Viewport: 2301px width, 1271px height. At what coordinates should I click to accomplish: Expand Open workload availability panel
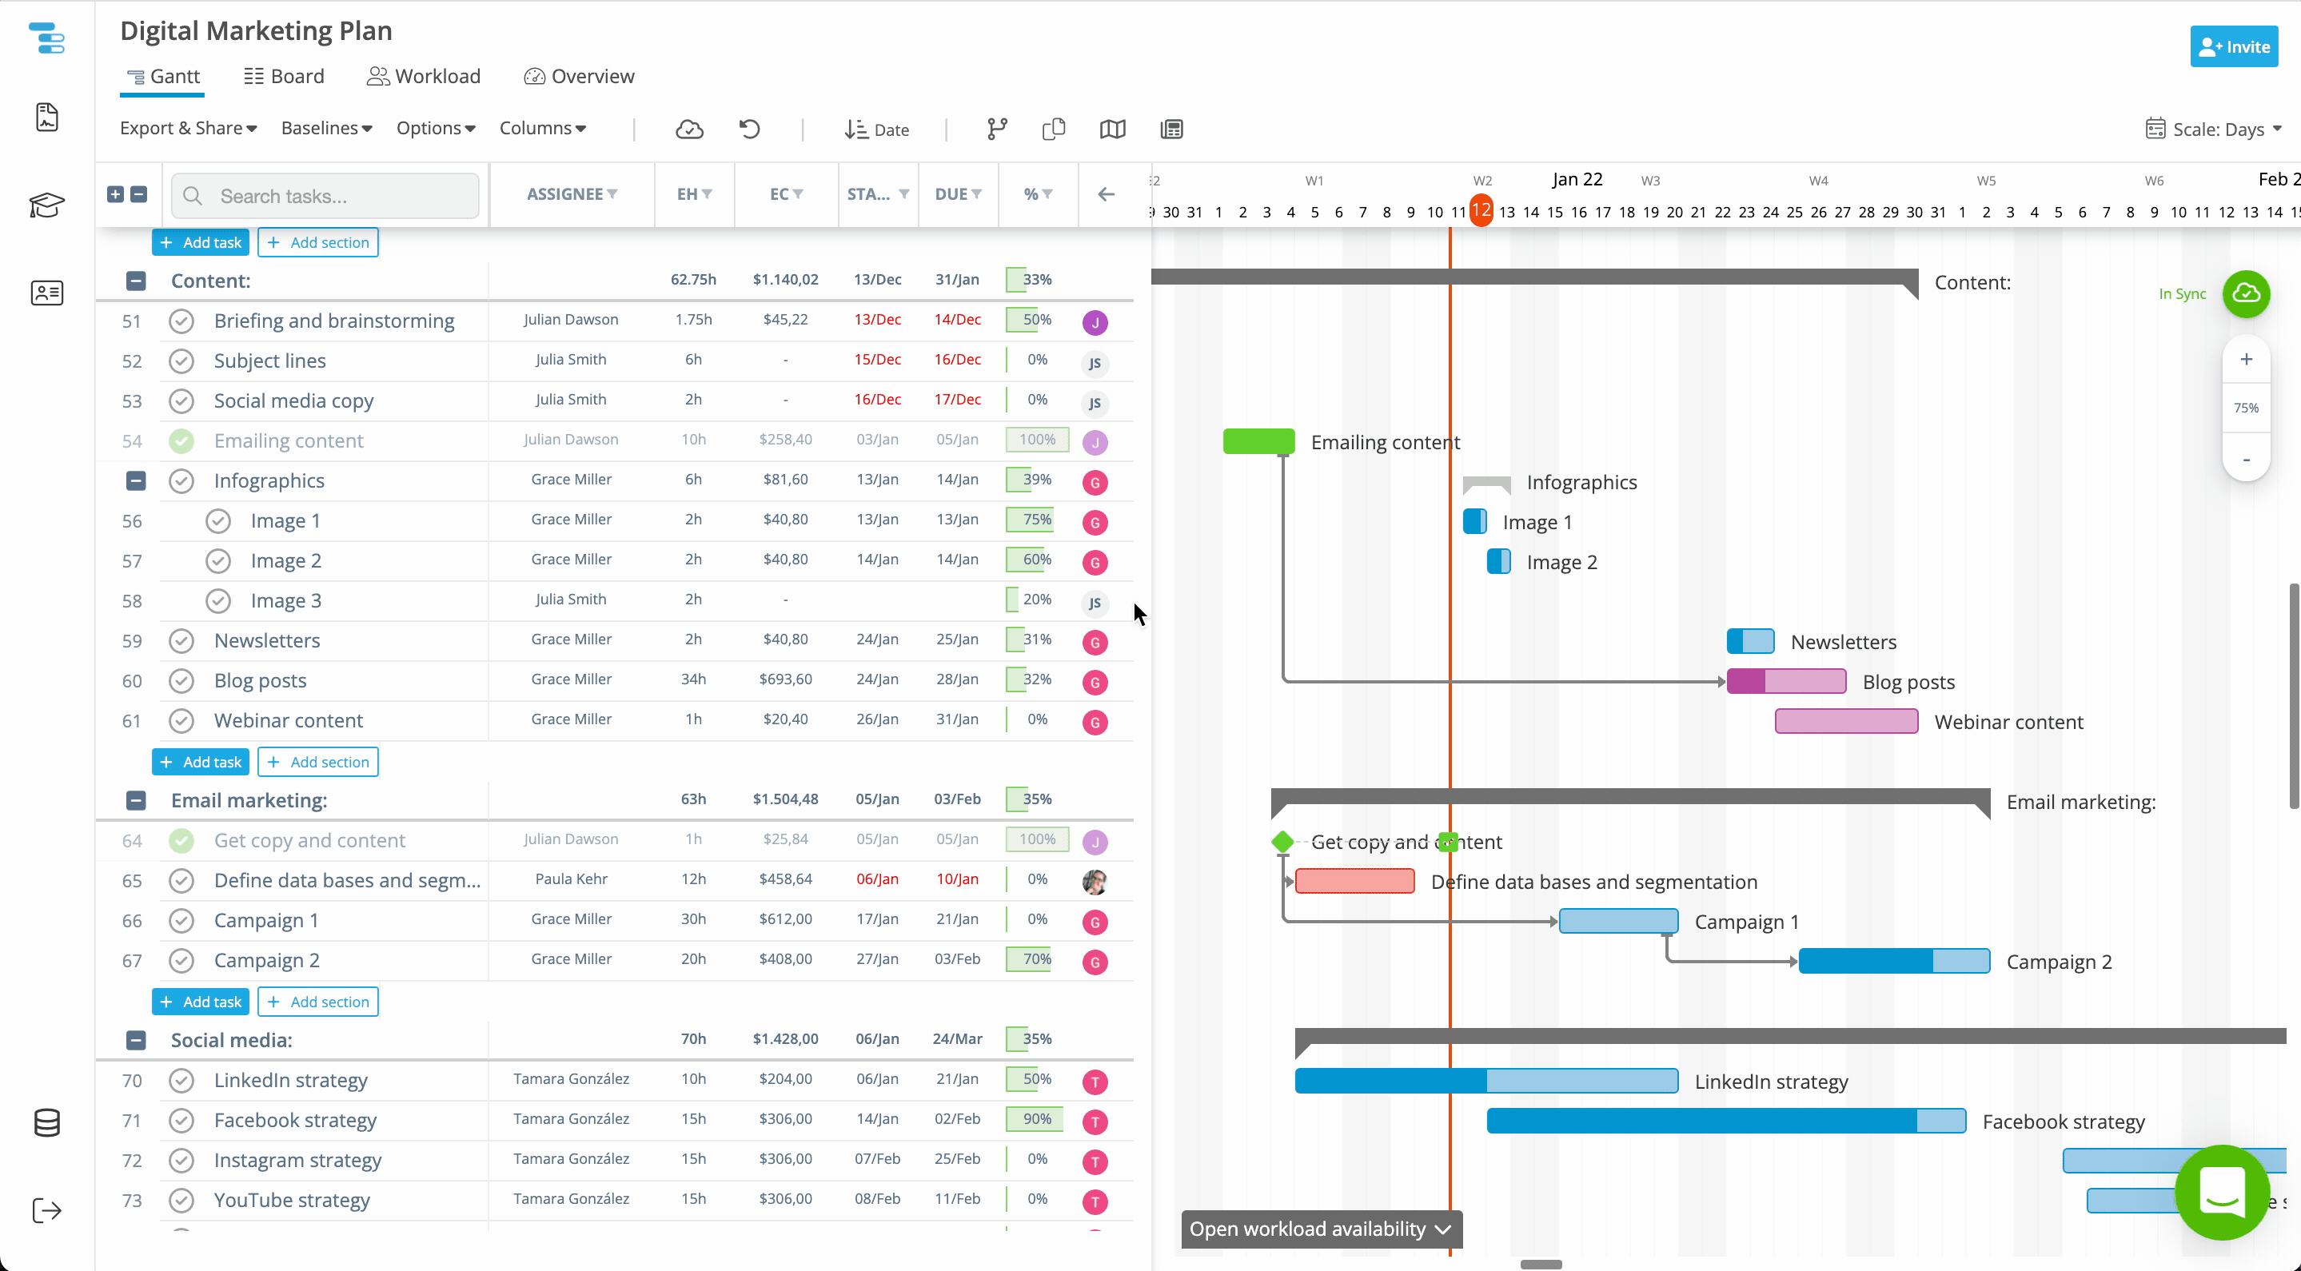click(1320, 1229)
